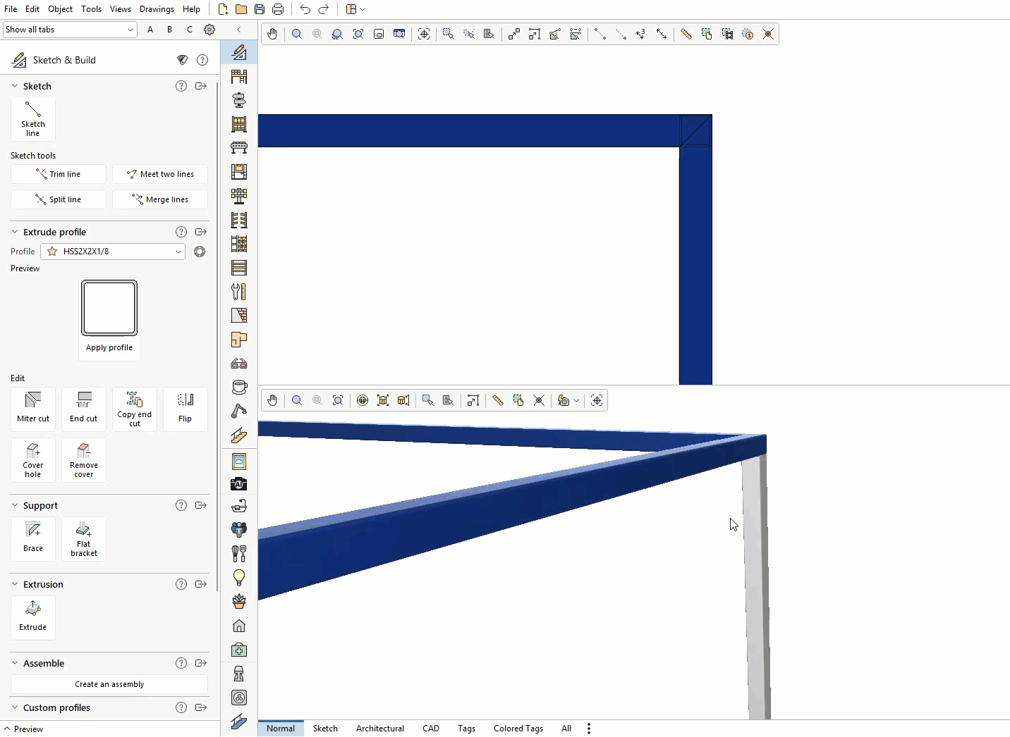Open the mezzanine sidebar tab

pos(239,76)
